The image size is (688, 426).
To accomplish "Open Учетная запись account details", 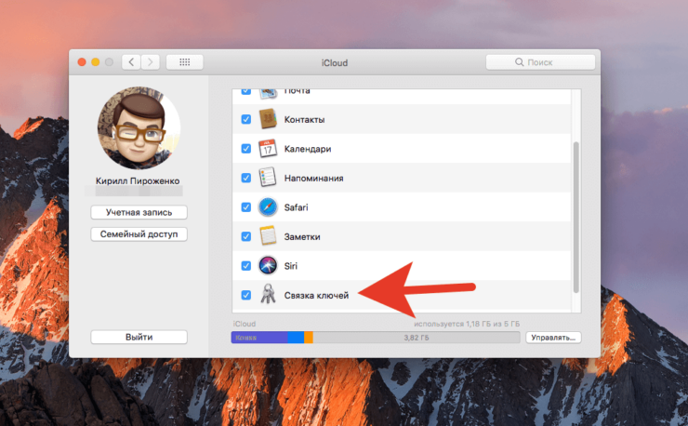I will tap(139, 212).
